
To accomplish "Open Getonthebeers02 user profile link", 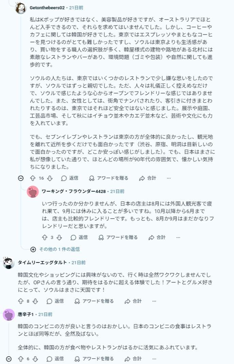I will pos(47,7).
